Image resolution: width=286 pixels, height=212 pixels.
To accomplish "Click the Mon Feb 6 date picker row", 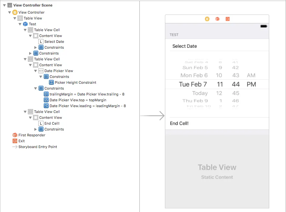I will [194, 75].
